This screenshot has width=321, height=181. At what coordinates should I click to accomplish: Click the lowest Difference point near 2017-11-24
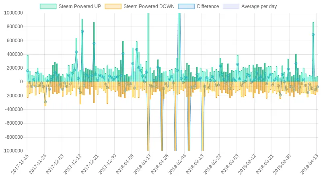point(45,102)
